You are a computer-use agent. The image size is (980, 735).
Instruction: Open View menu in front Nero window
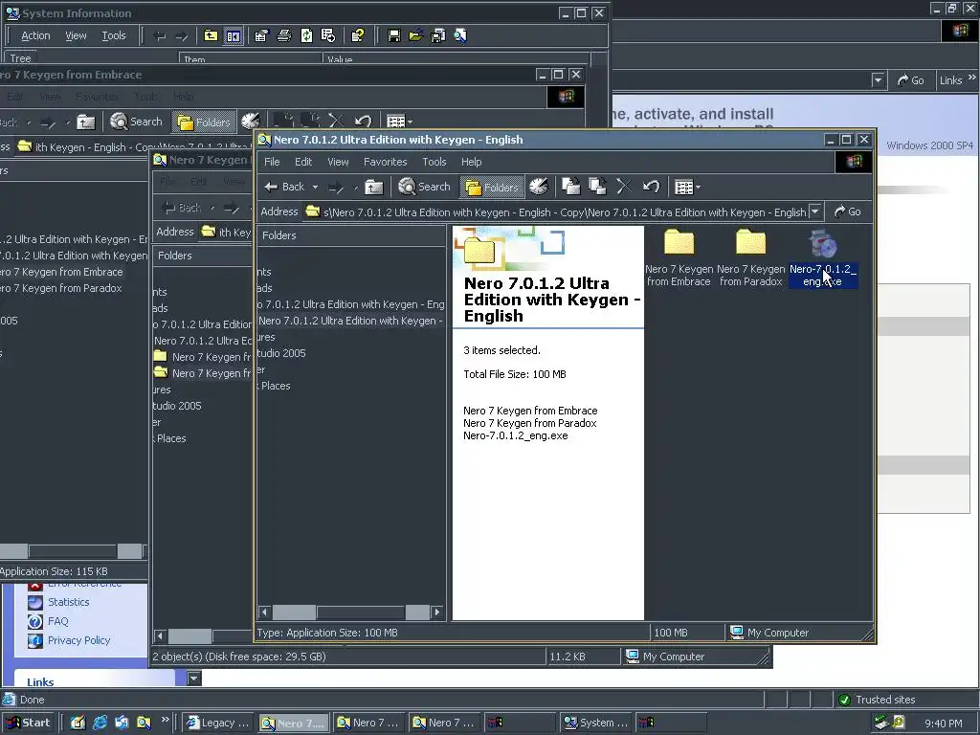[x=338, y=162]
